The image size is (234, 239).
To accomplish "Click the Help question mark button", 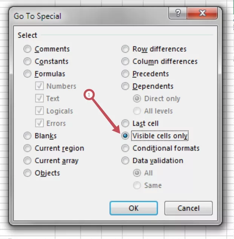I will [x=178, y=14].
